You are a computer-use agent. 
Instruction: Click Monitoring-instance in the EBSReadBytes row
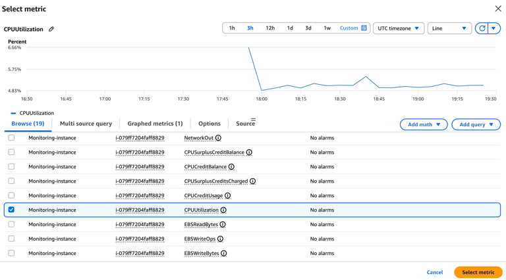tap(52, 225)
